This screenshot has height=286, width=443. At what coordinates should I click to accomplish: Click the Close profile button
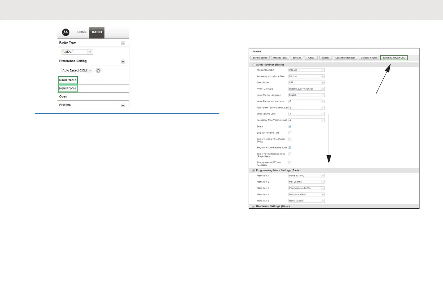[x=311, y=58]
